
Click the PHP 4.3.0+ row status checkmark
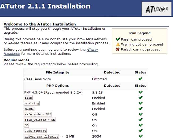(141, 92)
